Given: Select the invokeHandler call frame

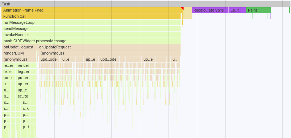Looking at the screenshot, I should point(91,35).
